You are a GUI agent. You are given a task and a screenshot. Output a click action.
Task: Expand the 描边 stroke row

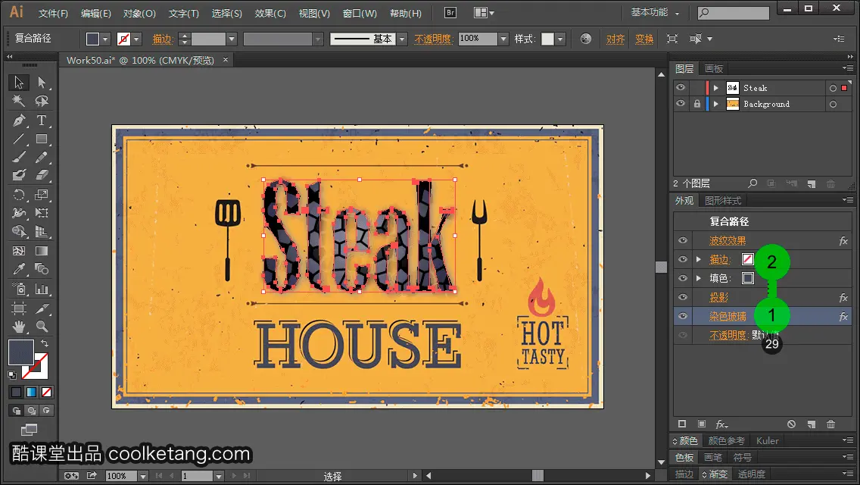point(699,259)
